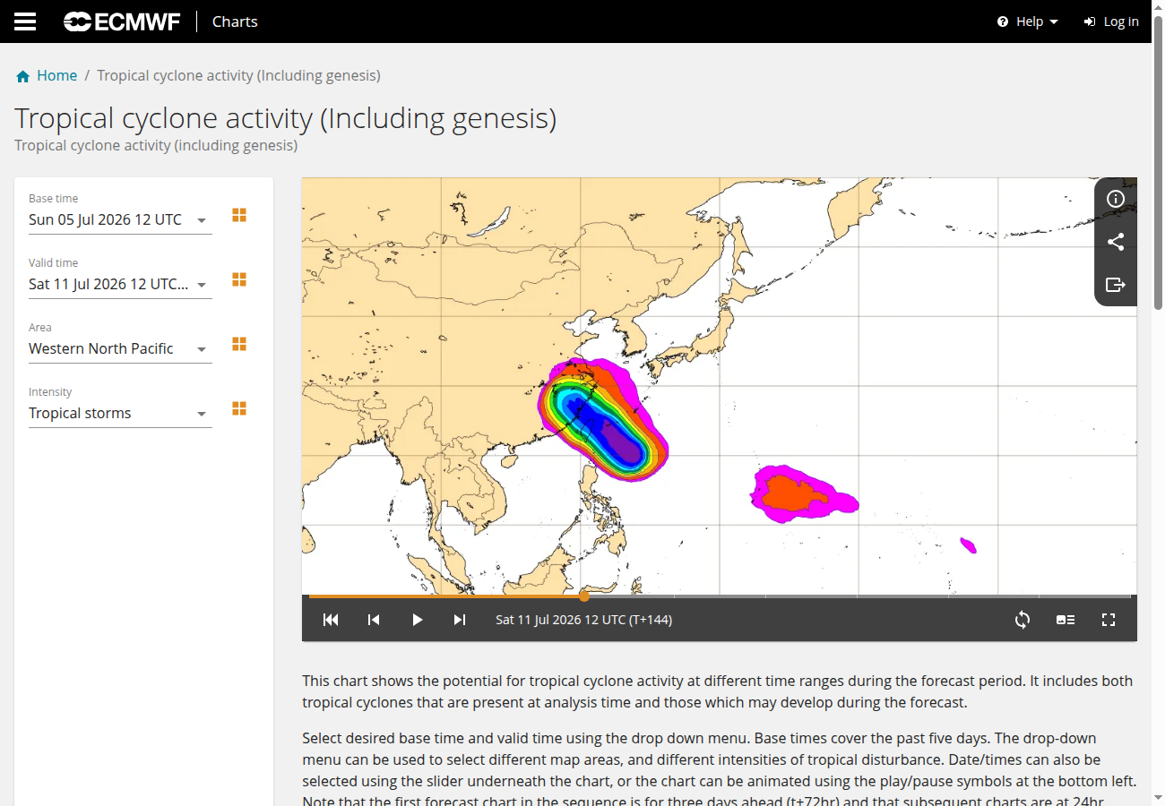Click the orange timeline slider handle
1165x806 pixels.
coord(584,596)
